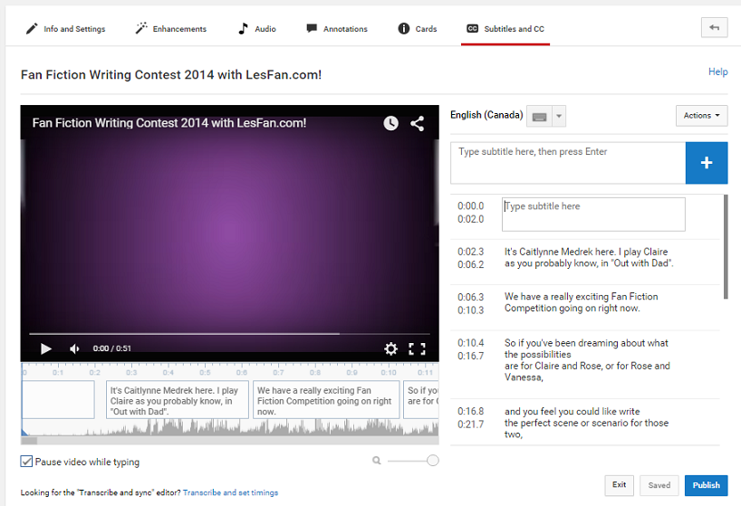Toggle the Pause video while typing checkbox

pos(26,461)
